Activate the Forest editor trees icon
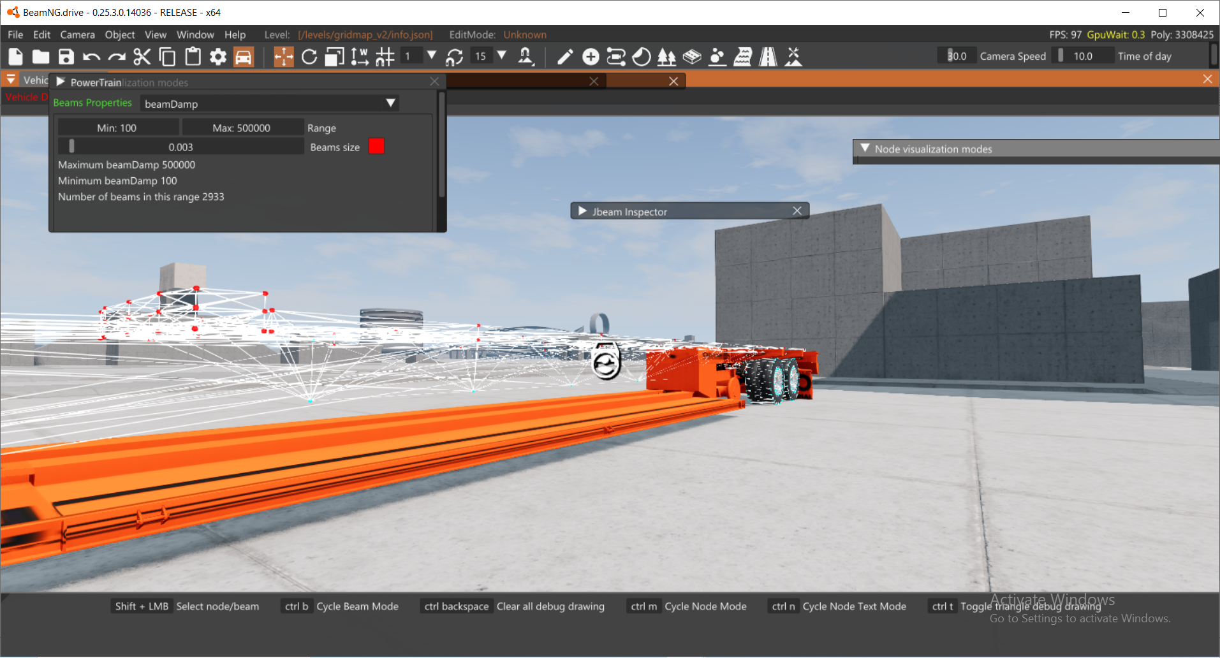This screenshot has height=658, width=1220. tap(666, 57)
